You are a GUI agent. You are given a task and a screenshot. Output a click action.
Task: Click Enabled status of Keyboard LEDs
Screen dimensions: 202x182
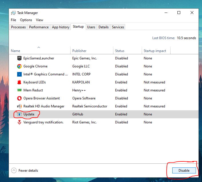pyautogui.click(x=121, y=82)
